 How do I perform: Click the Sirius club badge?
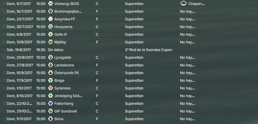pos(50,119)
